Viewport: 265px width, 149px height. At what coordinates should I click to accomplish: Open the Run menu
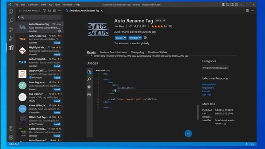pos(57,5)
